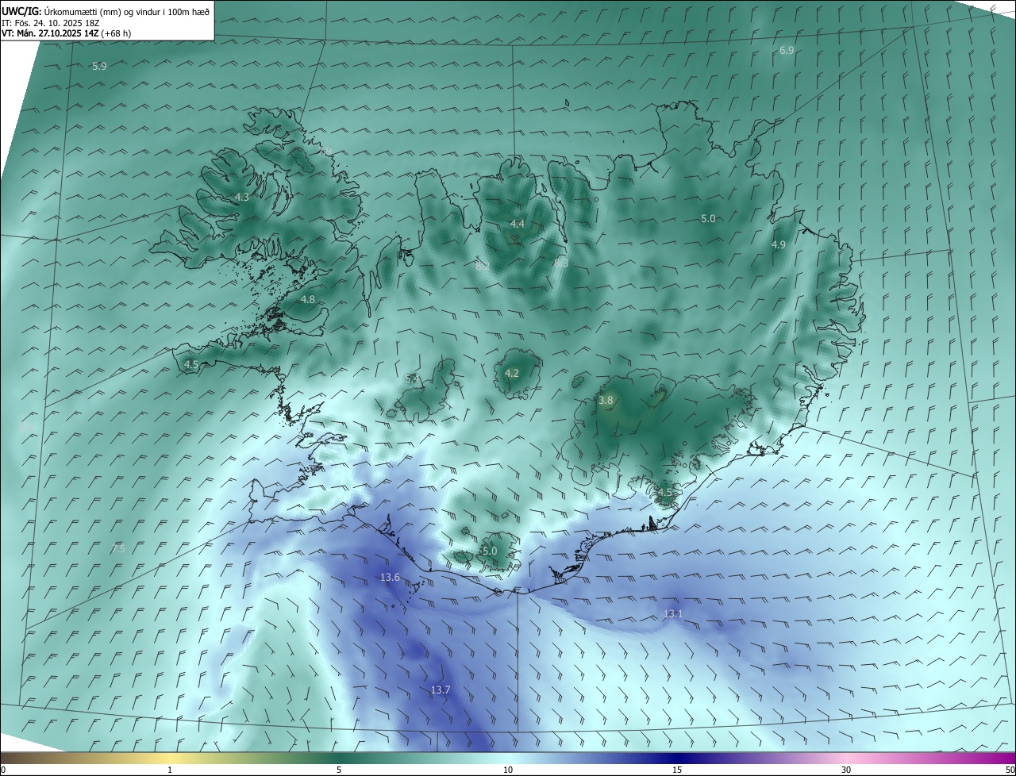Click the 4.4 value on the northern peninsula
This screenshot has height=776, width=1016.
[518, 225]
